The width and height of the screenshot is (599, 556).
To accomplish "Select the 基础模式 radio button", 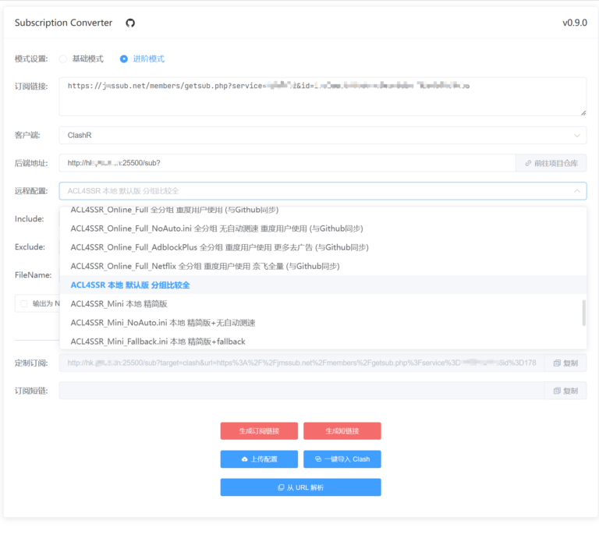I will (63, 58).
